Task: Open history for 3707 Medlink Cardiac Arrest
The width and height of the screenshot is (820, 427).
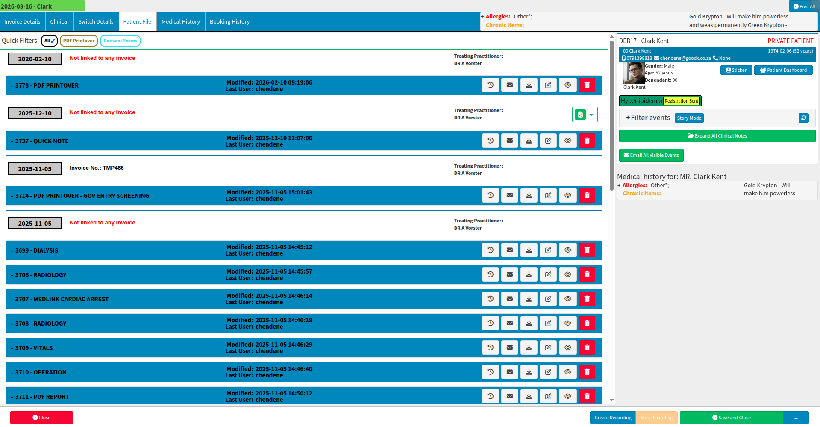Action: click(491, 299)
